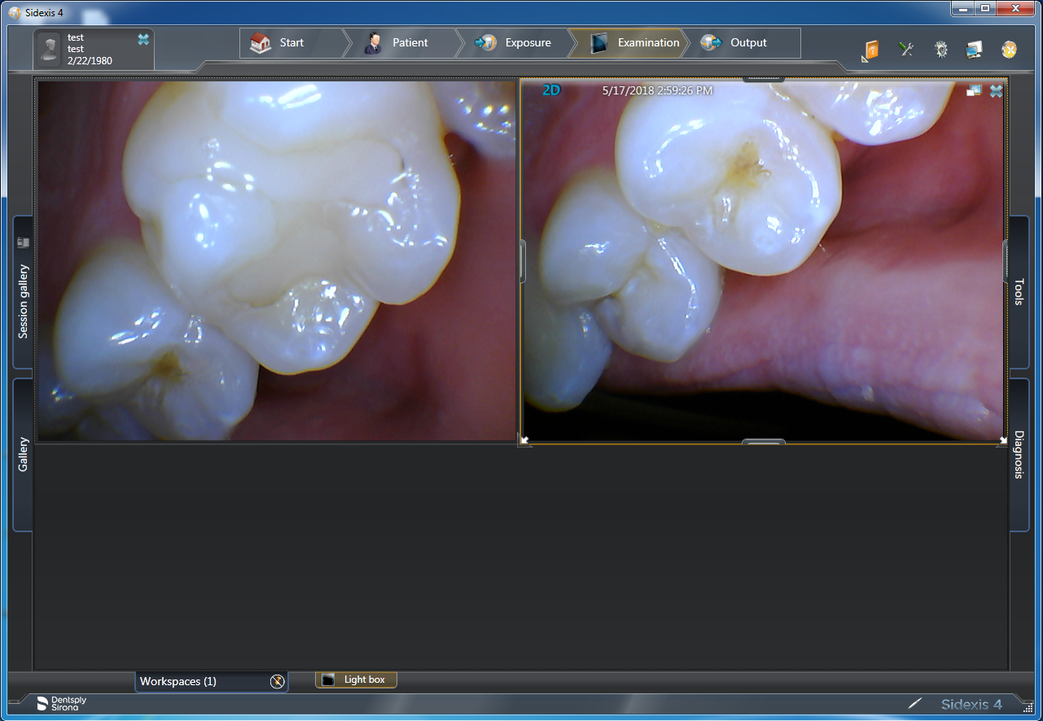The width and height of the screenshot is (1043, 721).
Task: Open the Workspaces (1) selector
Action: (212, 682)
